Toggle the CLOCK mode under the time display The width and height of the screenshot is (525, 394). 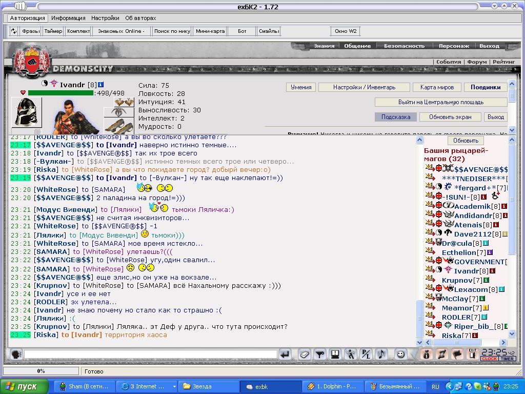pyautogui.click(x=489, y=359)
